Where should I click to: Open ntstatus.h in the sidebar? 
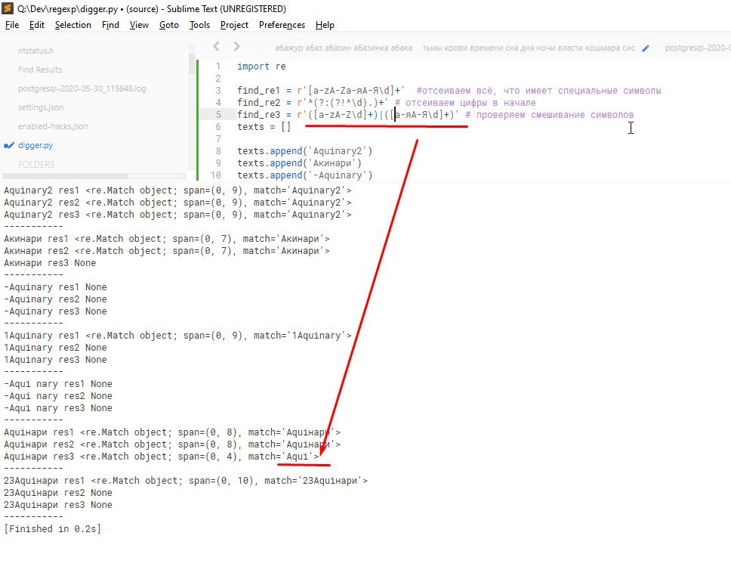click(x=36, y=51)
